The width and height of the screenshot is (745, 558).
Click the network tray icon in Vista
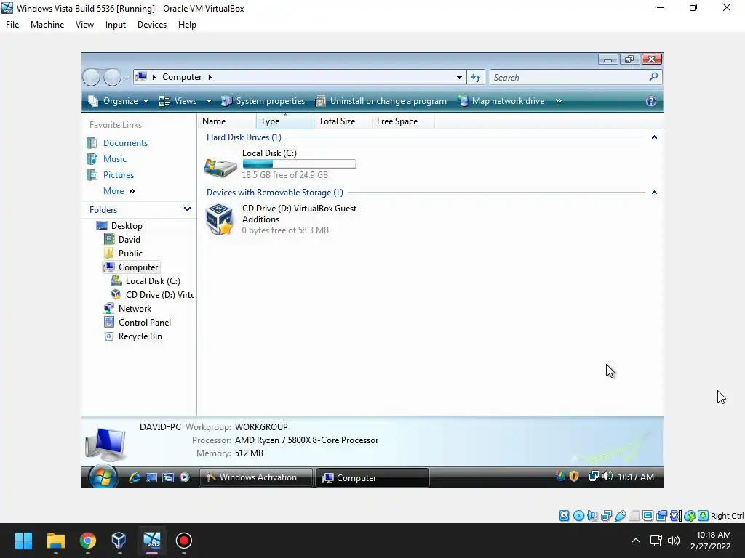coord(594,476)
